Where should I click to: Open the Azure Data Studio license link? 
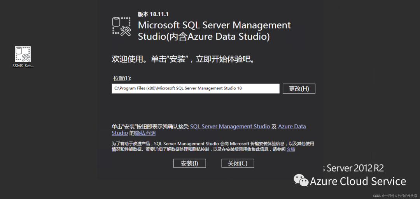coord(292,126)
